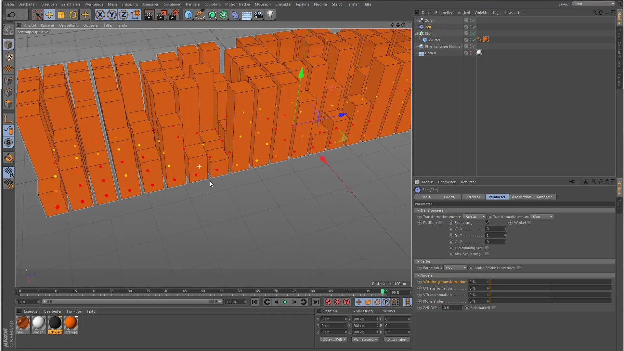Collapse the Klon object tree
624x351 pixels.
click(x=416, y=33)
